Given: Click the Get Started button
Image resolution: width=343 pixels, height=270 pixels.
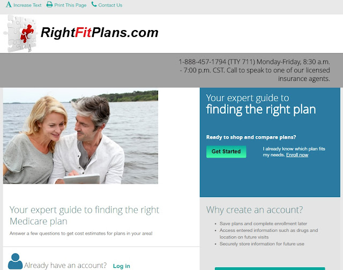Looking at the screenshot, I should [226, 152].
